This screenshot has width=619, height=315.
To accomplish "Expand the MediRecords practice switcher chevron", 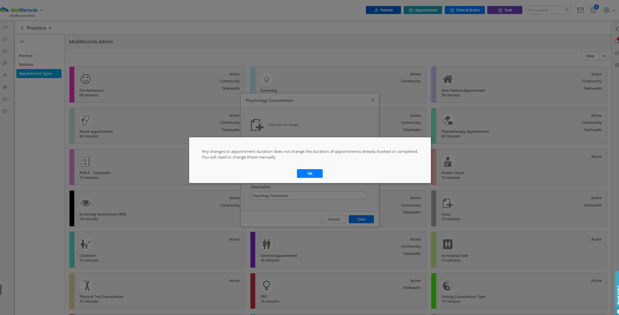I will pyautogui.click(x=41, y=10).
